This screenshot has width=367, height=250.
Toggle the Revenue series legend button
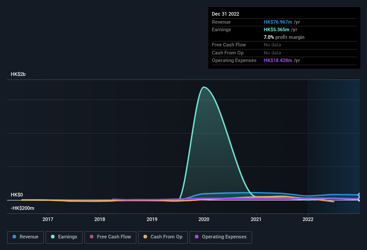tap(25, 237)
